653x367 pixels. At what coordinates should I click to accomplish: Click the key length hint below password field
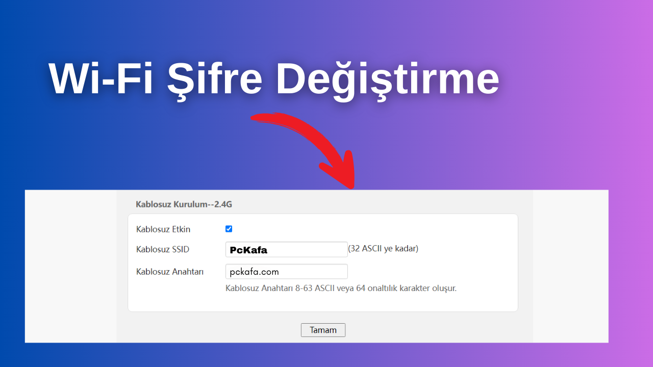[x=341, y=288]
